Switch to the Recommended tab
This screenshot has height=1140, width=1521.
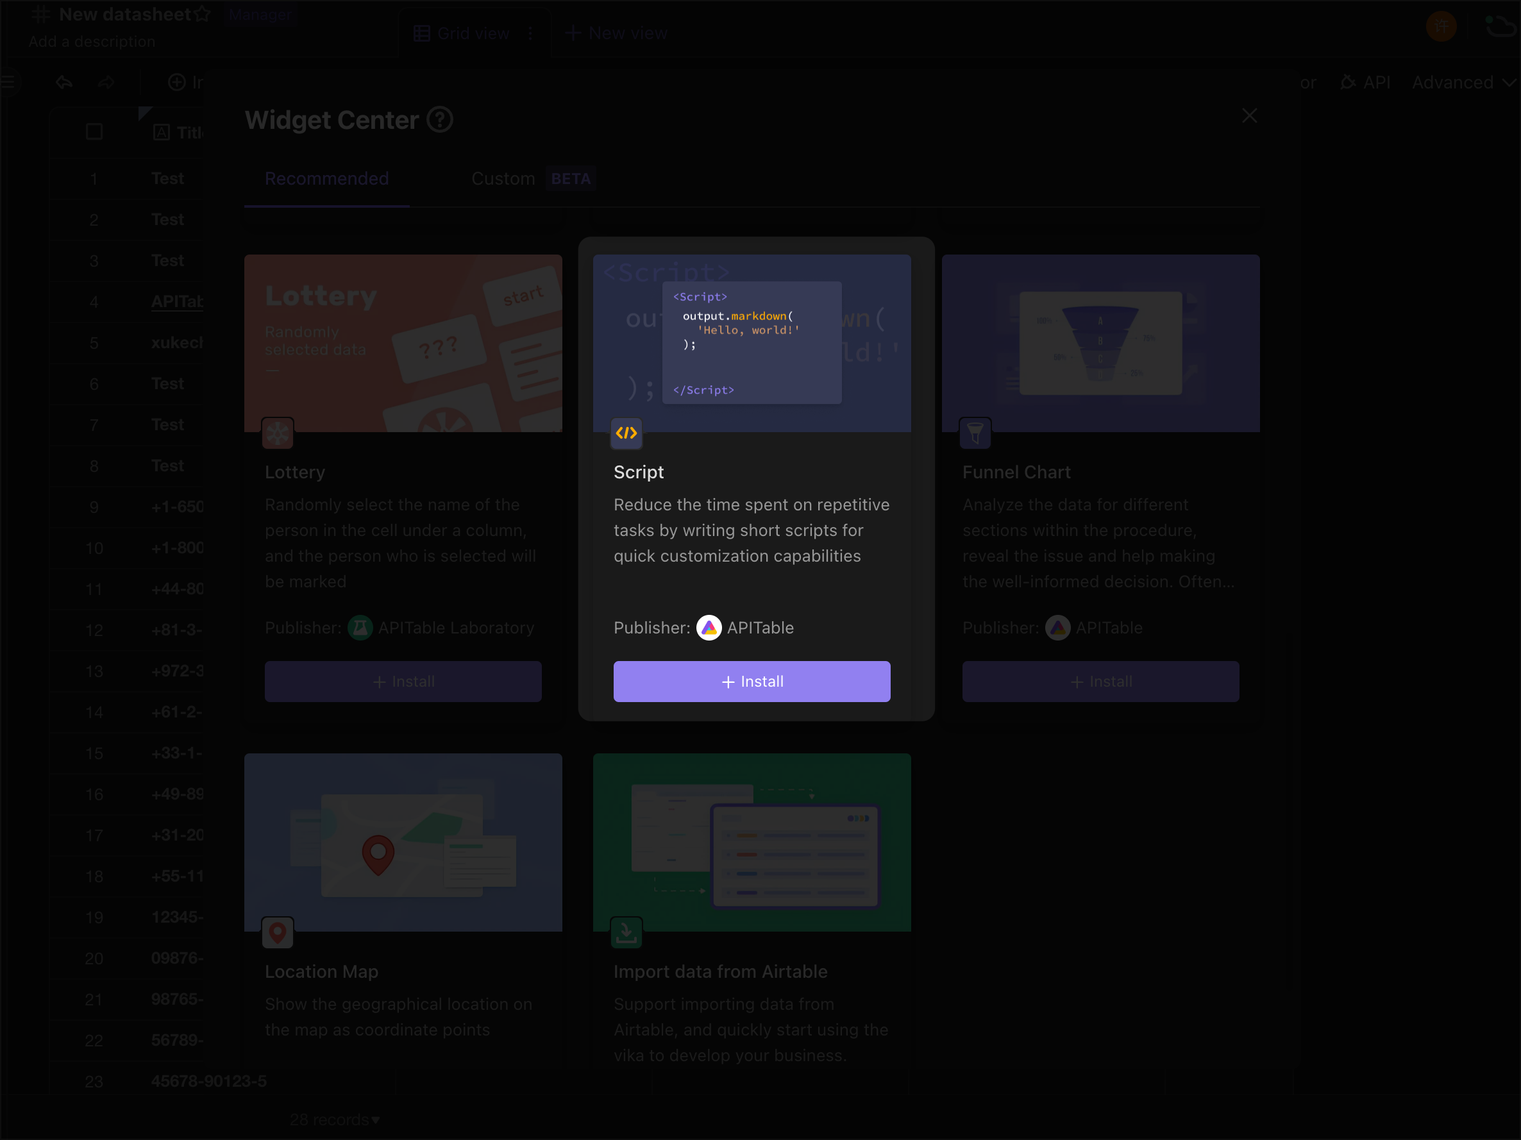(326, 179)
